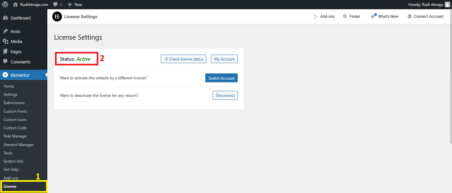
Task: Click the Posts pushpin icon
Action: (5, 31)
